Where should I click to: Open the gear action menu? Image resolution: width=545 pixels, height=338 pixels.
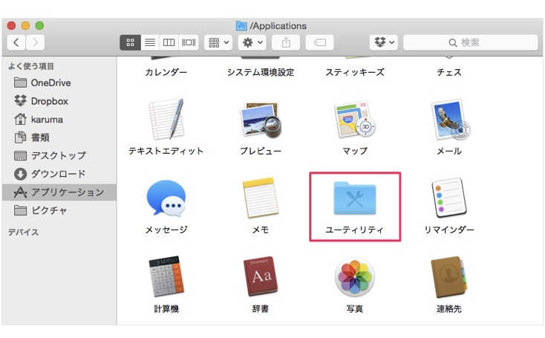pos(252,42)
